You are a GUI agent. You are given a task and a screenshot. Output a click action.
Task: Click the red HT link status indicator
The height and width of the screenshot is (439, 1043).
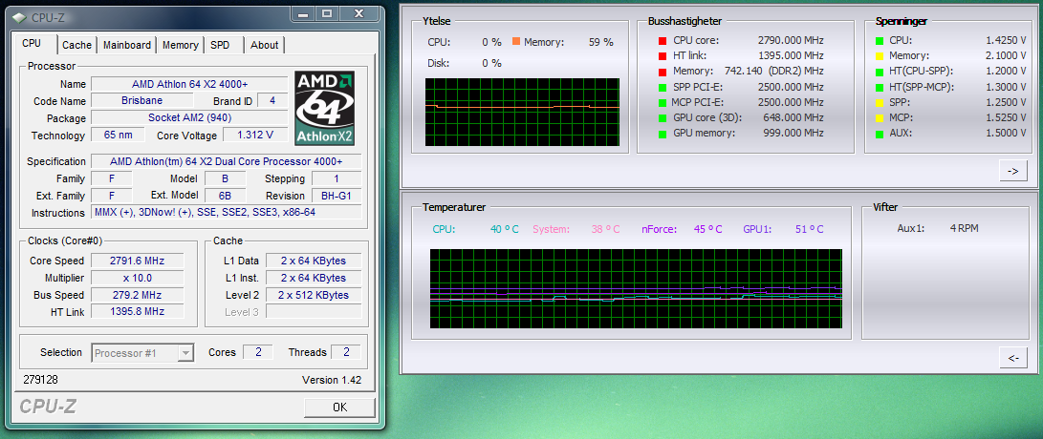[x=662, y=55]
